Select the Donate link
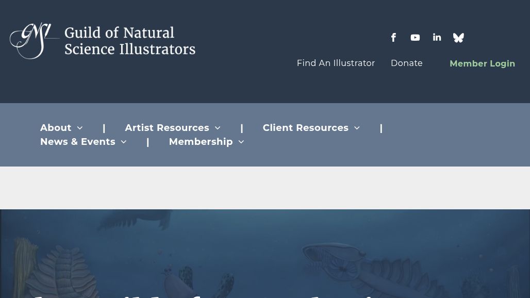 click(406, 63)
